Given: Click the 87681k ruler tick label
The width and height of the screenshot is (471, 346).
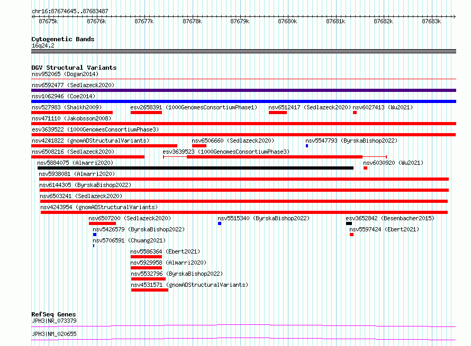Looking at the screenshot, I should point(336,21).
